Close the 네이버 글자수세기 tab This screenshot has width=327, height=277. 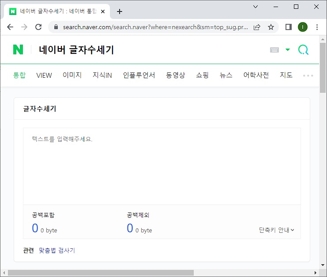[103, 11]
